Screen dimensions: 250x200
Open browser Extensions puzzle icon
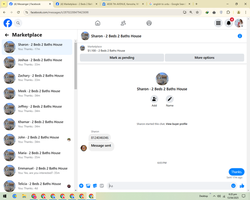pos(228,12)
